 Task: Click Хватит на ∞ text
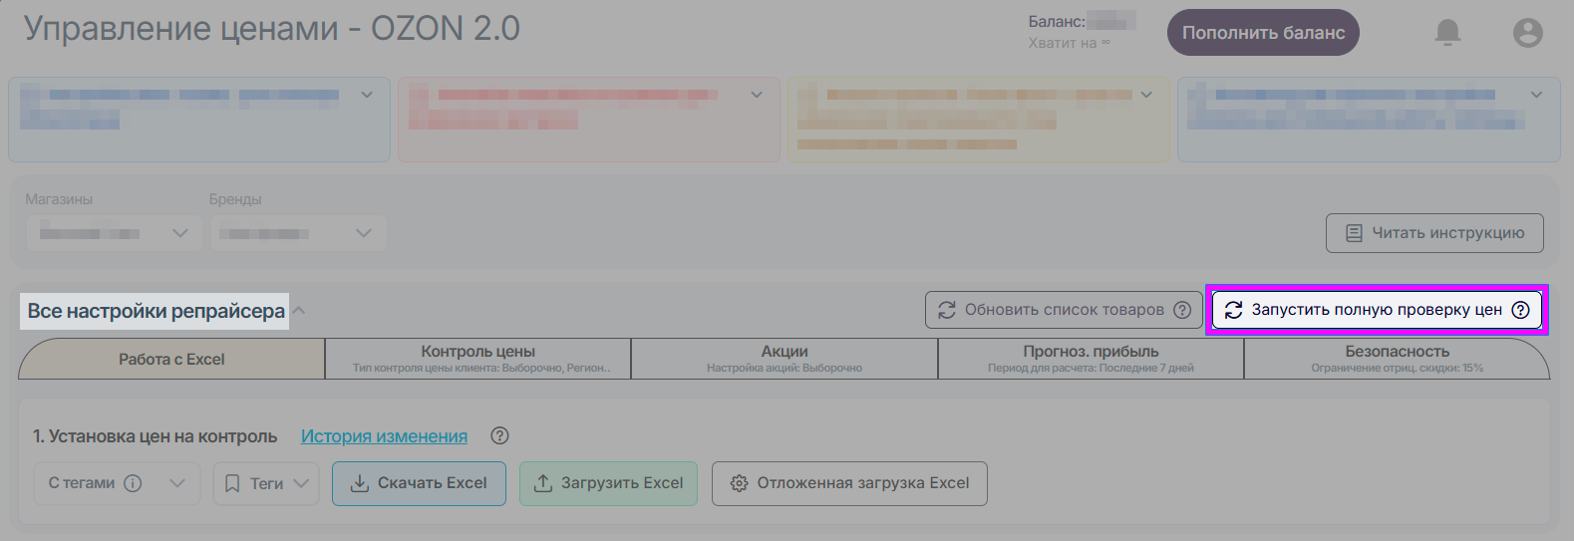(1070, 43)
